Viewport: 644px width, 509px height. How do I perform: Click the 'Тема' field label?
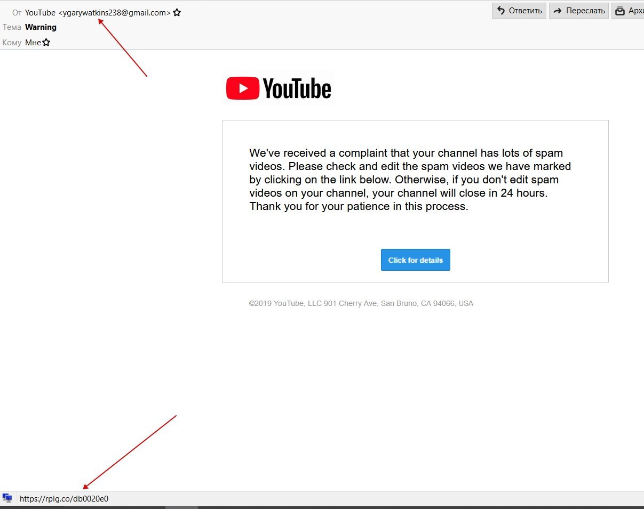click(x=12, y=27)
